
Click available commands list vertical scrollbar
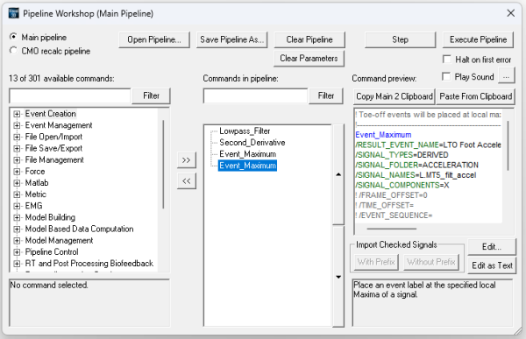coord(163,165)
